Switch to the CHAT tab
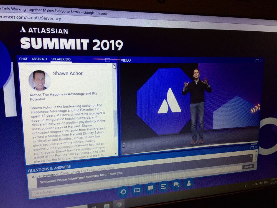 coord(23,59)
